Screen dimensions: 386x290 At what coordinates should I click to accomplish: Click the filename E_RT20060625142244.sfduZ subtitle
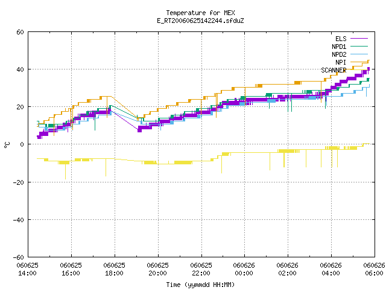point(200,21)
